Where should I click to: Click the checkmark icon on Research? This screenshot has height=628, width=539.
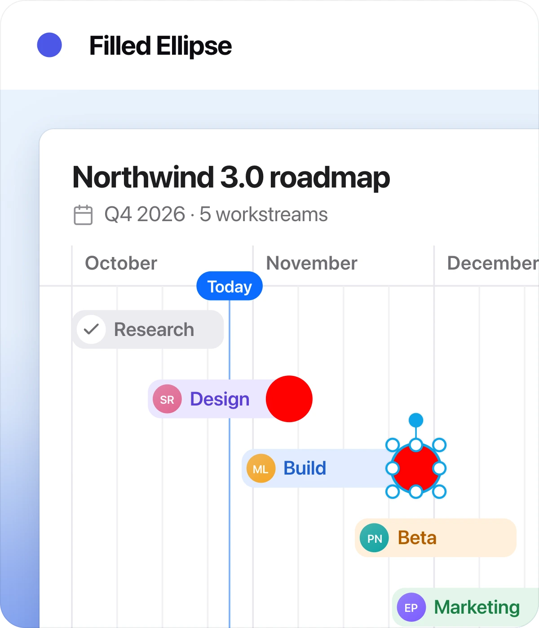[91, 329]
